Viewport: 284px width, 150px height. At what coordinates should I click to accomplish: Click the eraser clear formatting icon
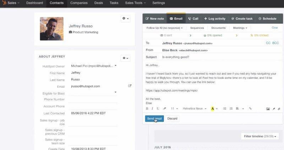(164, 109)
